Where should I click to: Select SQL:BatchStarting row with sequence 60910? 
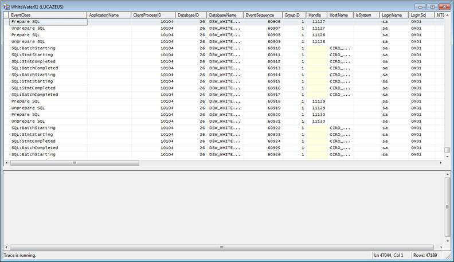[224, 48]
